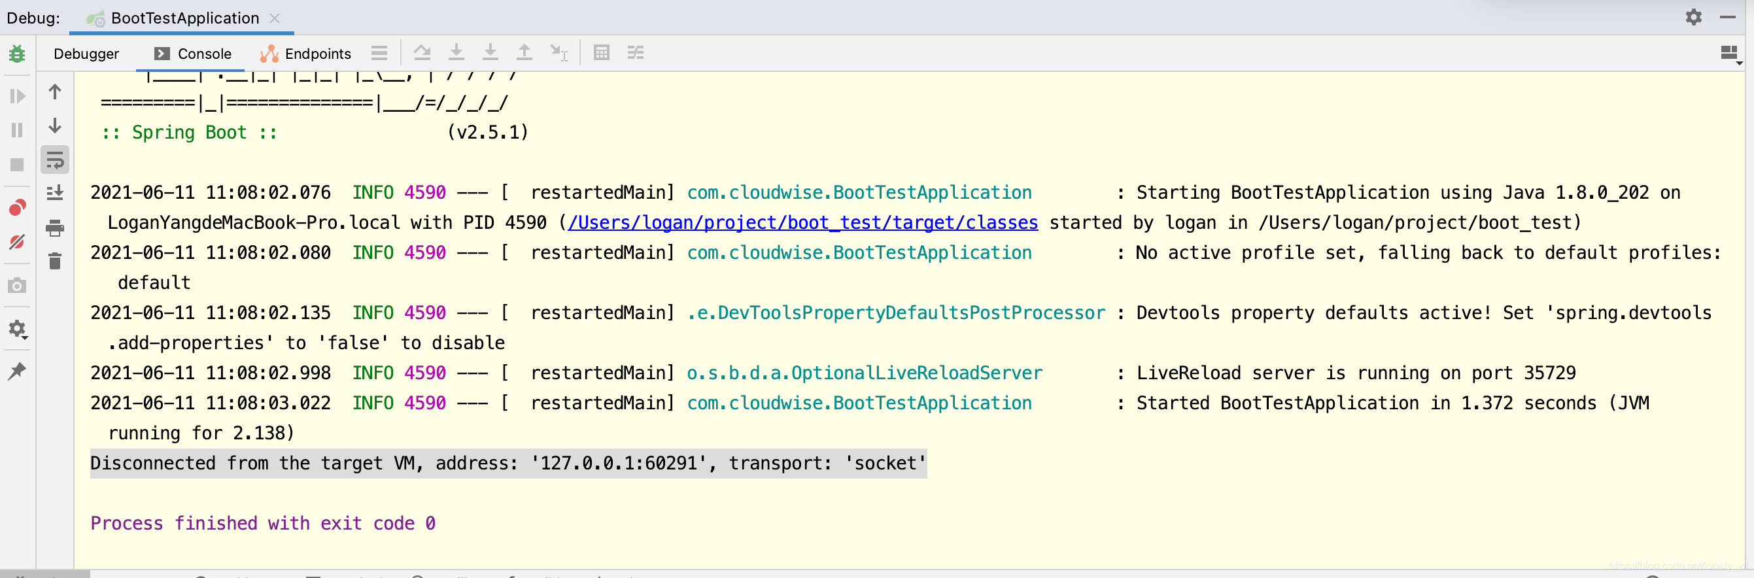The image size is (1754, 578).
Task: Click the Spring Boot banner text
Action: pyautogui.click(x=189, y=132)
